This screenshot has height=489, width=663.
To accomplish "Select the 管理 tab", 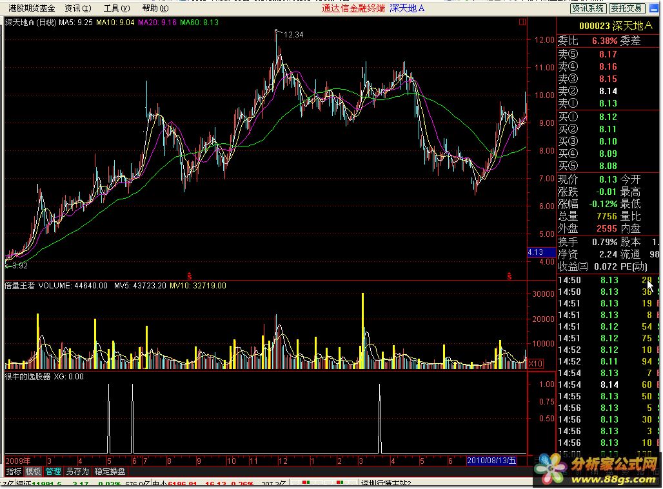I will (54, 471).
